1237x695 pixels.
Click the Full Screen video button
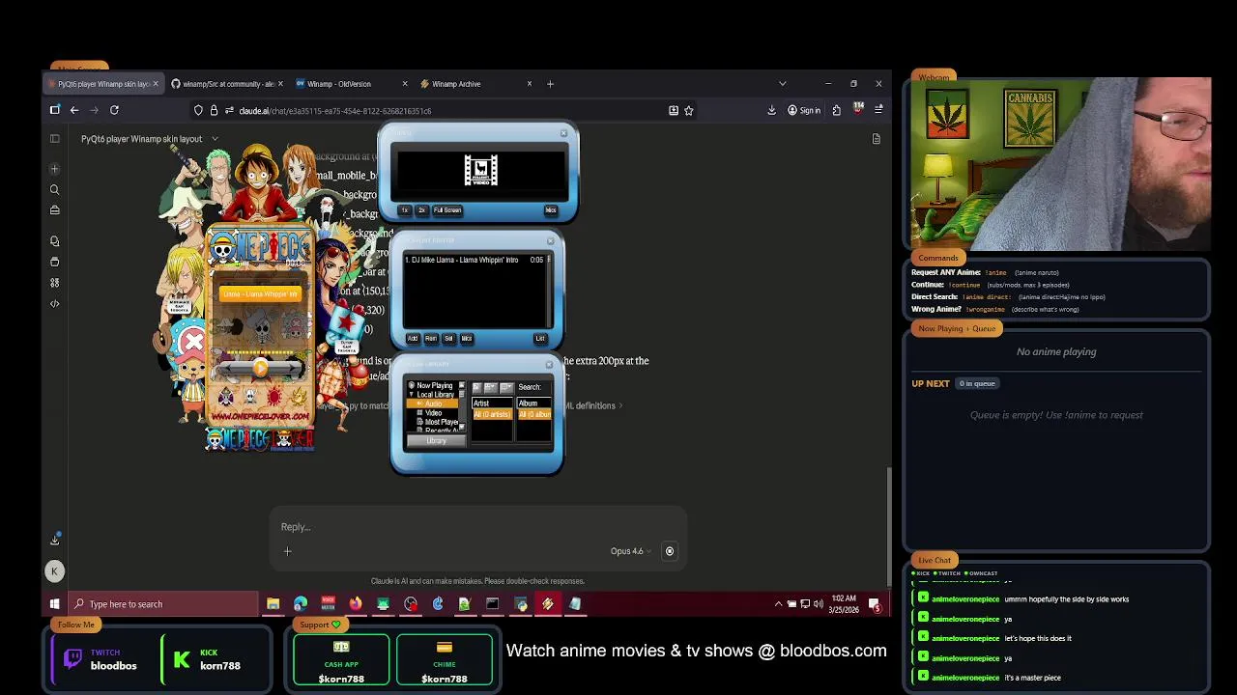tap(447, 210)
